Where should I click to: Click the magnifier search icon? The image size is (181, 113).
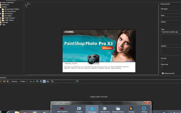(52, 81)
